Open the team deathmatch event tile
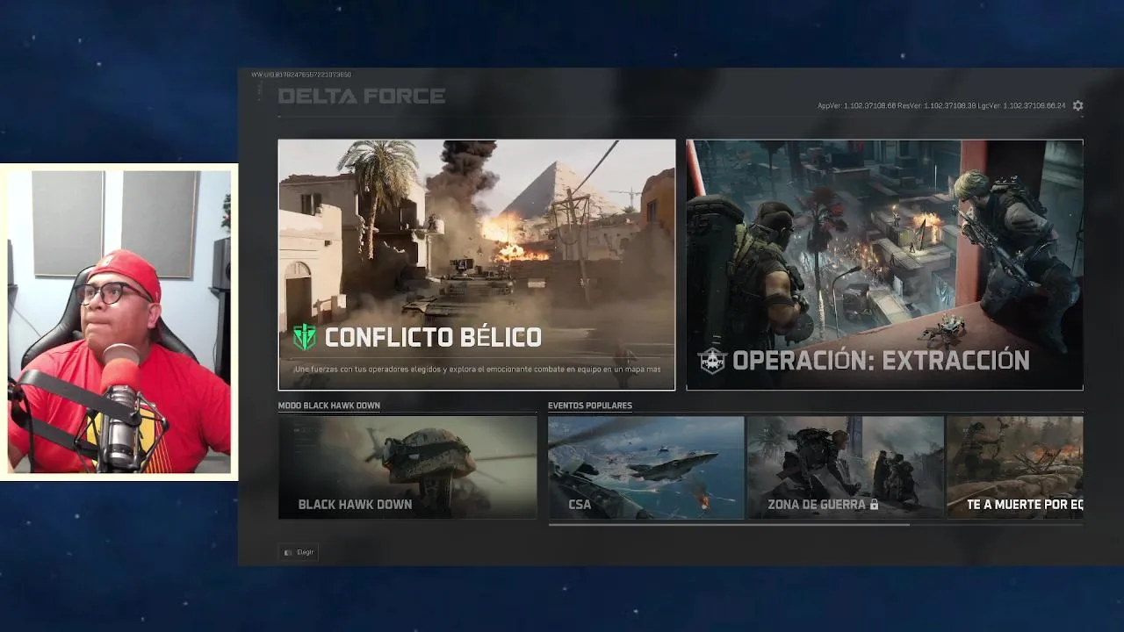Viewport: 1124px width, 632px height. tap(1014, 467)
